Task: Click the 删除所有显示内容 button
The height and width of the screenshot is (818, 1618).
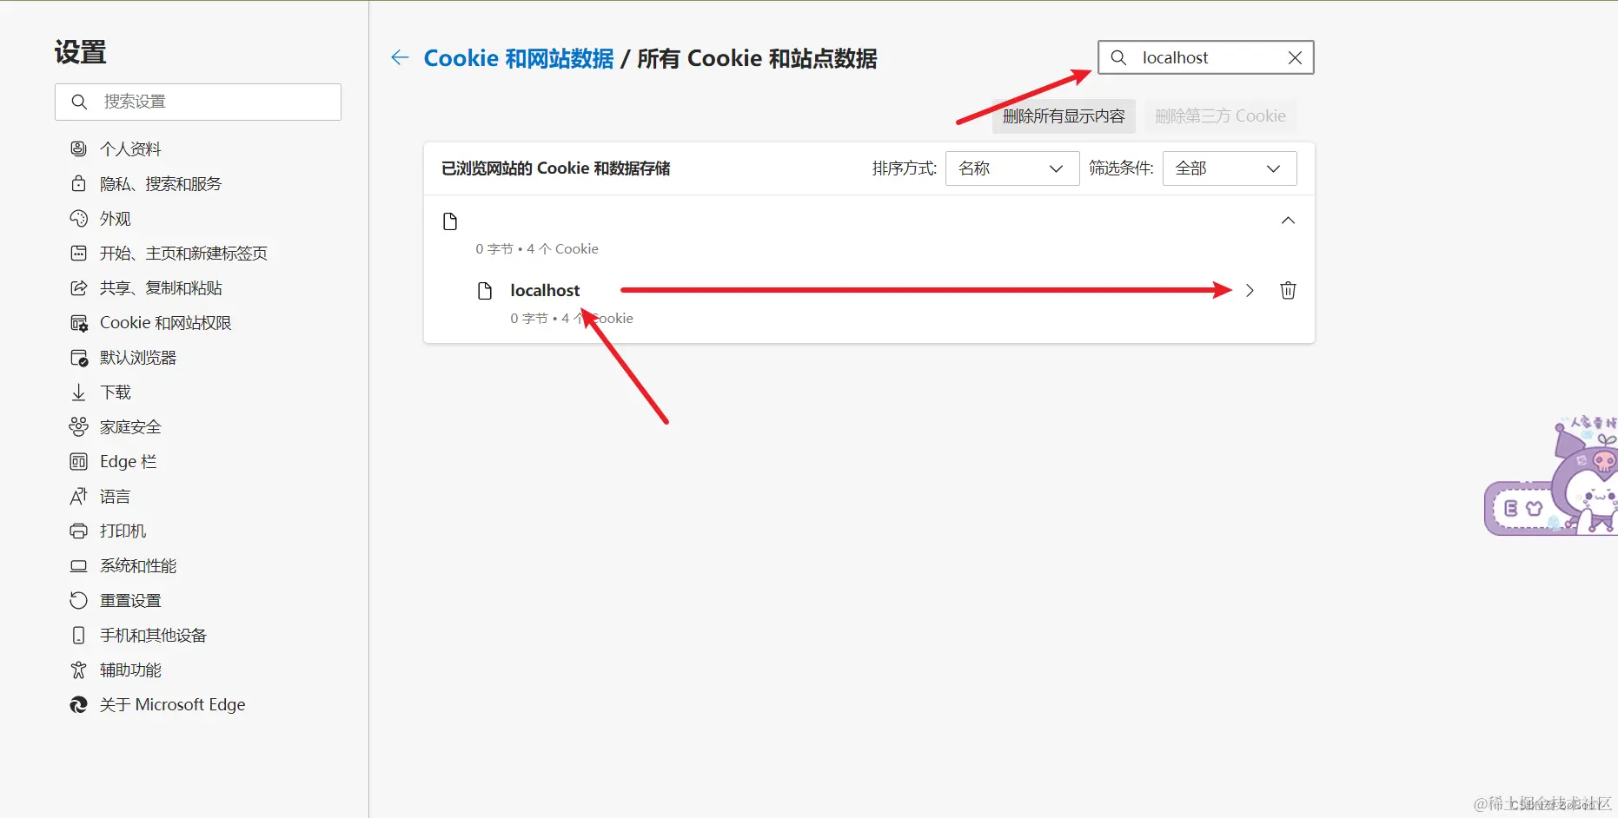Action: pyautogui.click(x=1064, y=116)
